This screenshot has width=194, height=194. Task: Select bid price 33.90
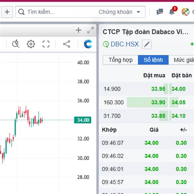point(158,102)
